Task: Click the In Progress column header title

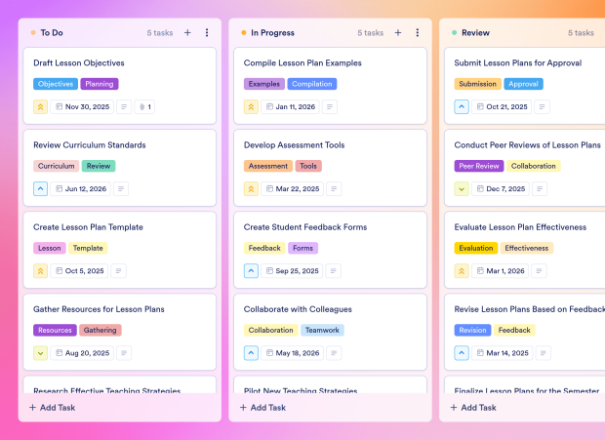Action: [272, 33]
